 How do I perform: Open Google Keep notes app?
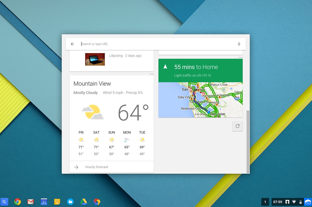point(57,202)
